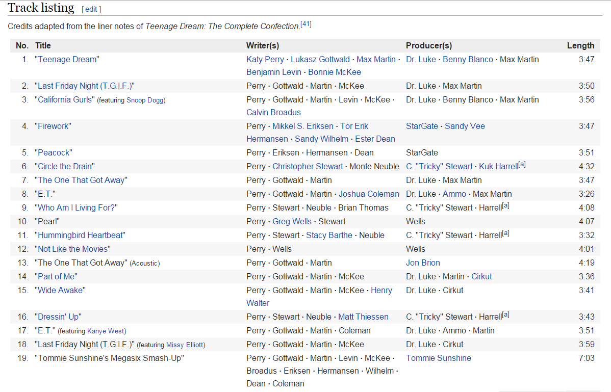Image resolution: width=611 pixels, height=392 pixels.
Task: Open the Calvin Broadus link
Action: (273, 112)
